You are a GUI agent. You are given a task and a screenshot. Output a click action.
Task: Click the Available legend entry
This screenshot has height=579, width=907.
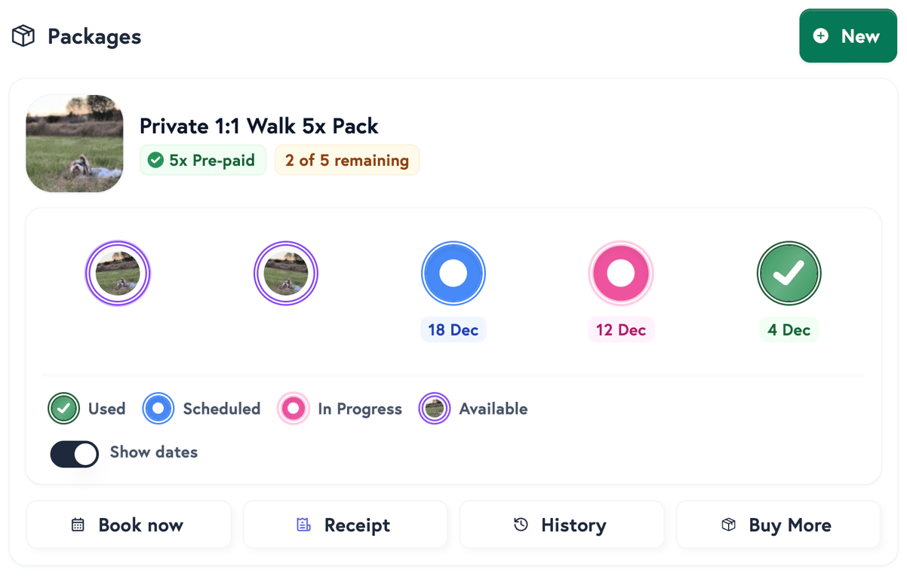[435, 409]
